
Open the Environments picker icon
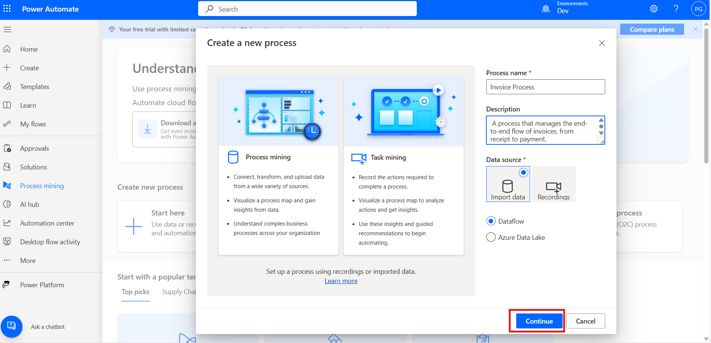tap(546, 9)
